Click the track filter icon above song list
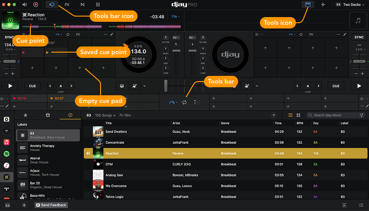The image size is (369, 211). coord(274,115)
